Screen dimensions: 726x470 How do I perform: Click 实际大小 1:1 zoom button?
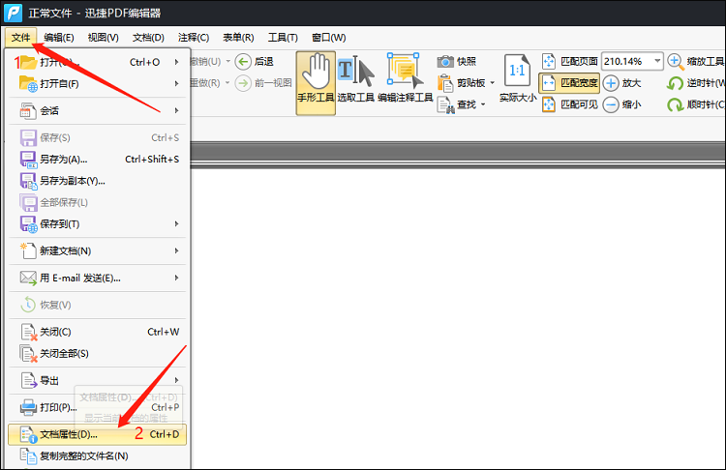518,78
